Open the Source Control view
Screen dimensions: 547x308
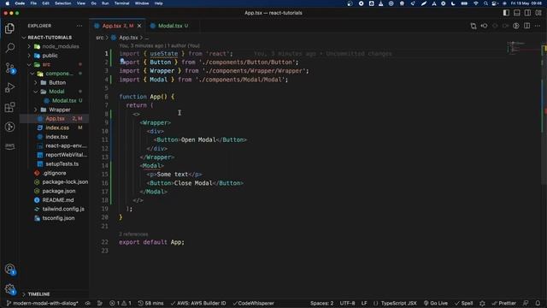(x=9, y=68)
